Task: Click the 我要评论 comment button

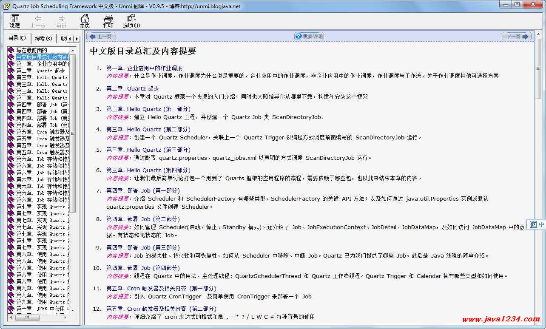Action: pyautogui.click(x=309, y=37)
